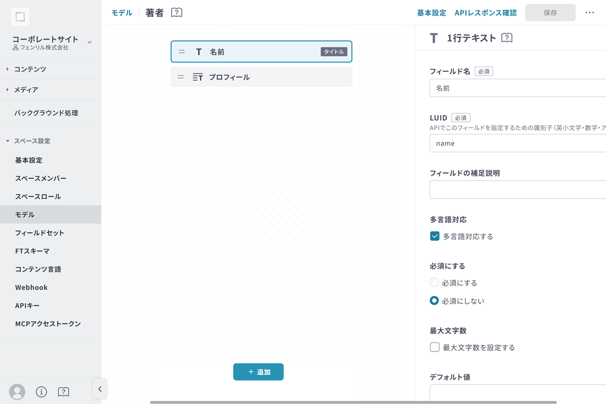The height and width of the screenshot is (404, 606).
Task: Open the three-dots more options menu
Action: (589, 13)
